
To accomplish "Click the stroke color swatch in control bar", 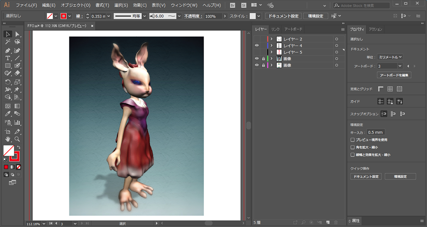I will click(x=64, y=16).
